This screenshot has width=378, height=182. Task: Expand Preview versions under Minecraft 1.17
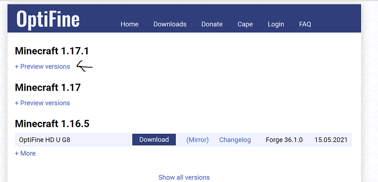tap(42, 103)
